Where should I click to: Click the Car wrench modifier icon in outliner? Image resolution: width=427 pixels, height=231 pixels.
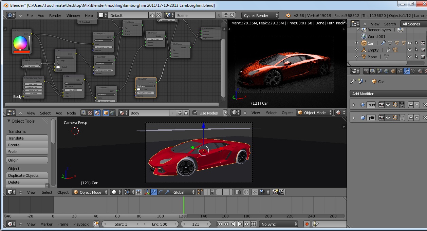pyautogui.click(x=383, y=43)
